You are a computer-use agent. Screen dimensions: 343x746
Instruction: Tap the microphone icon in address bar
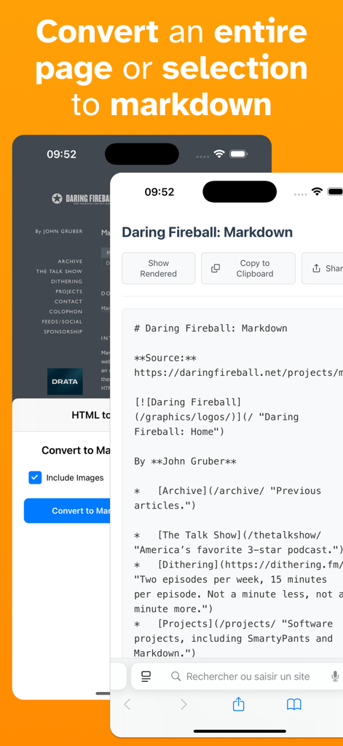[x=336, y=676]
